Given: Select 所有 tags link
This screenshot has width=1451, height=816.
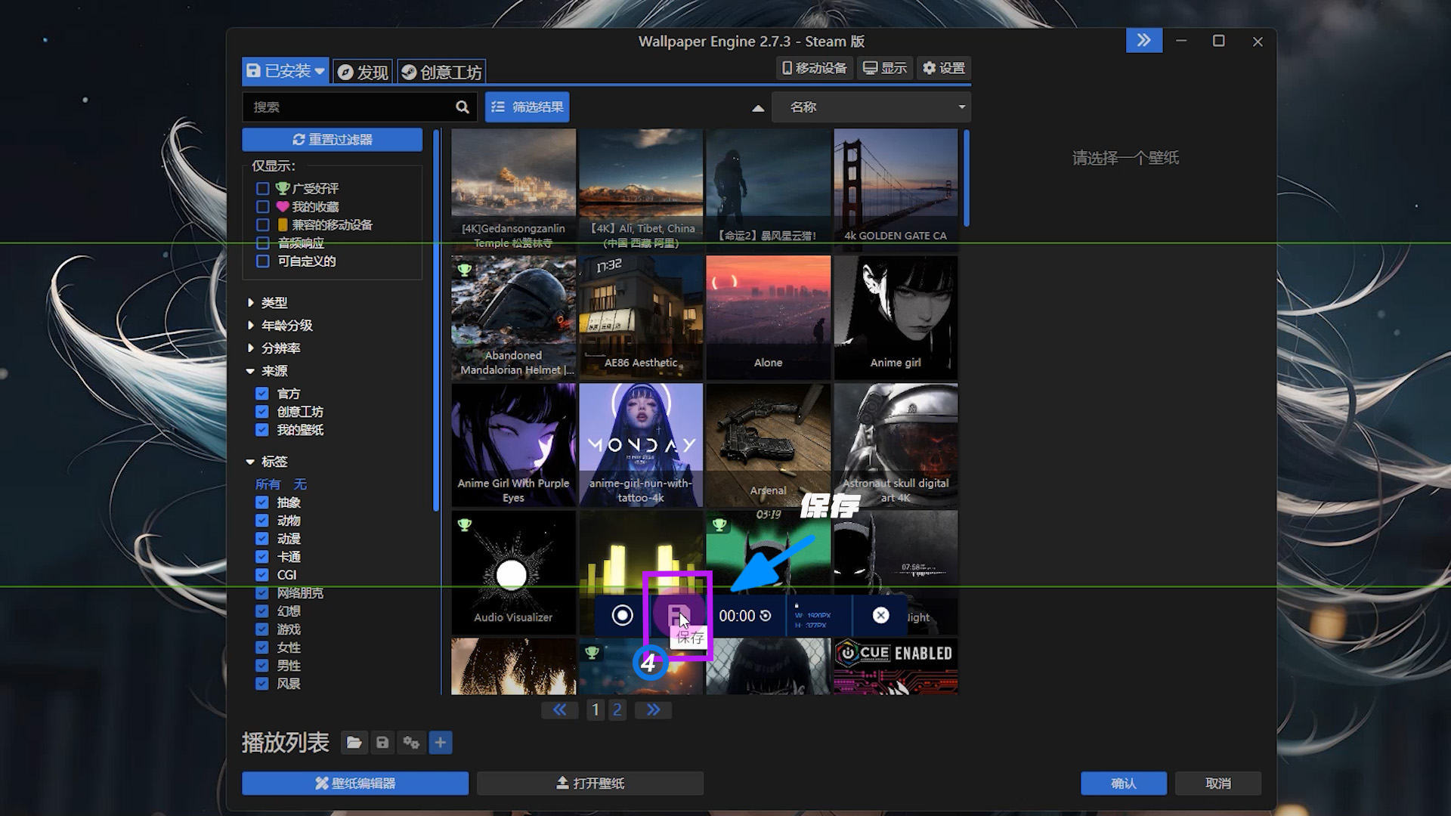Looking at the screenshot, I should (x=268, y=484).
